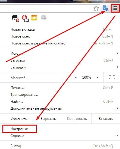
Task: Expand the Закладки submenu arrow
Action: coord(117,67)
